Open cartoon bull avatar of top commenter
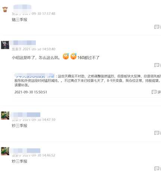 click(x=5, y=9)
